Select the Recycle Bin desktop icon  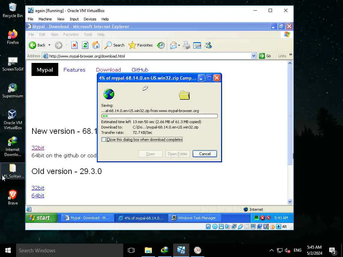13,10
